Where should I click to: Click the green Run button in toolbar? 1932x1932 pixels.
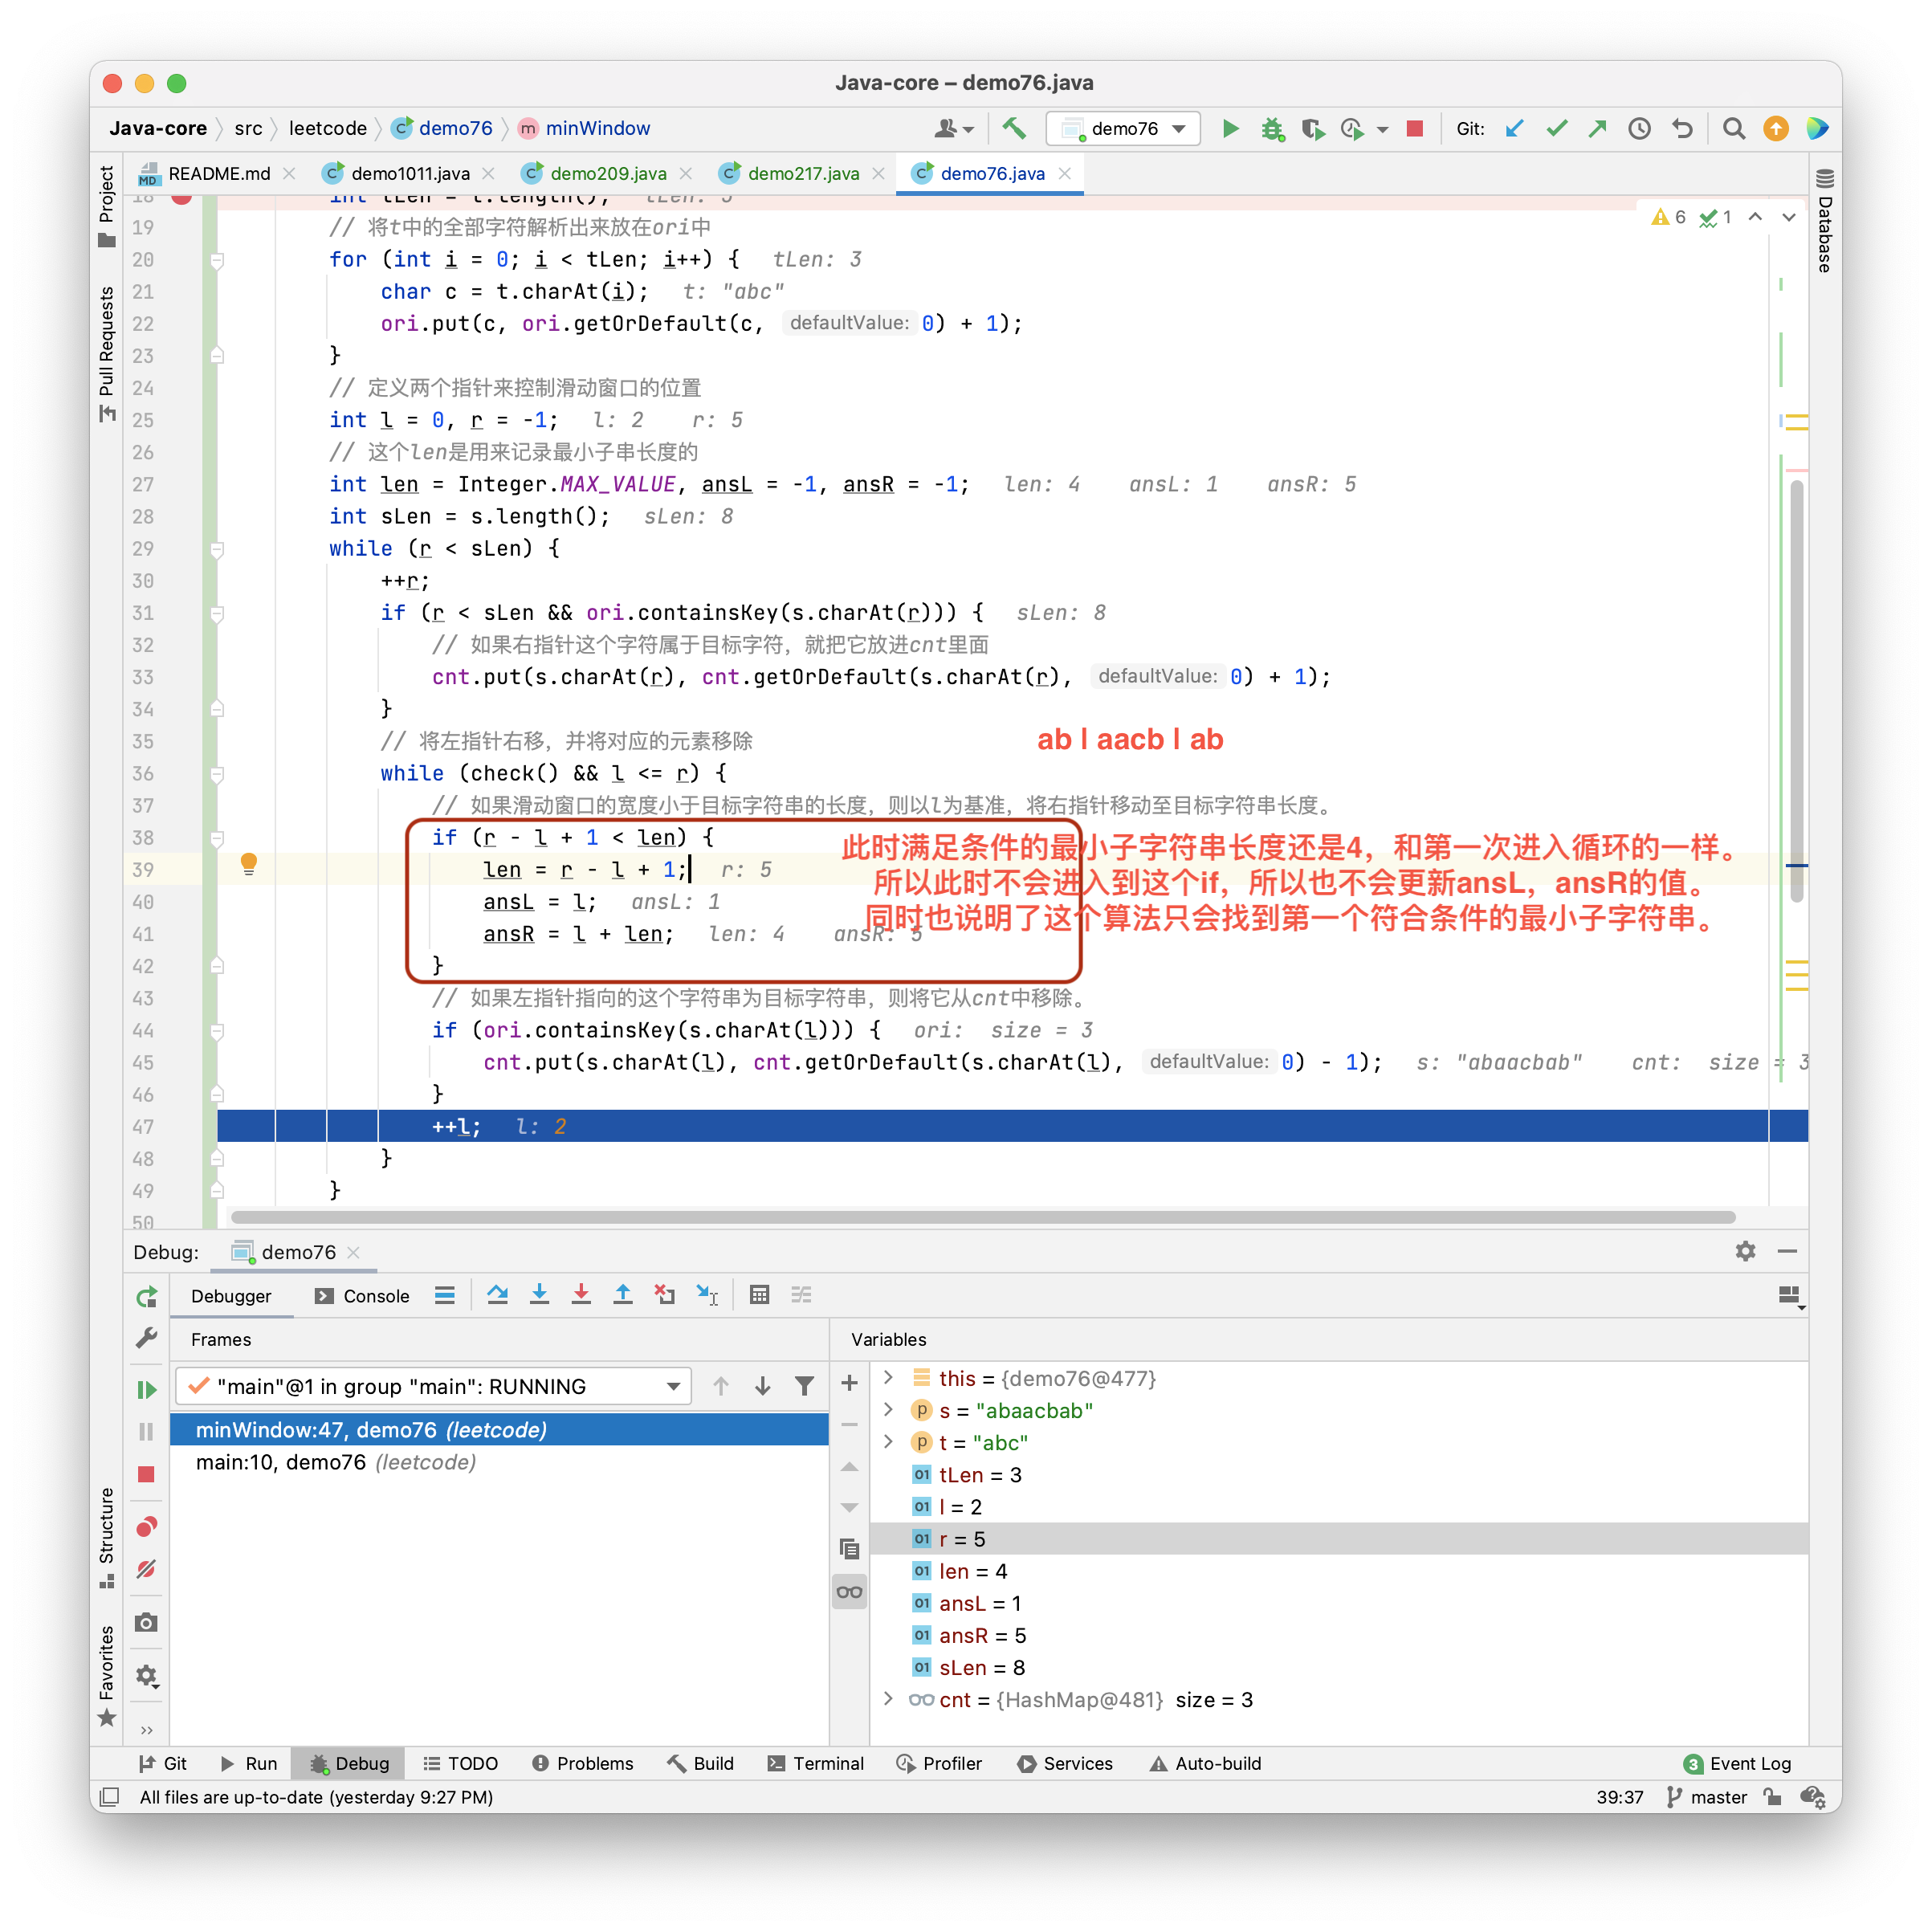pos(1231,128)
